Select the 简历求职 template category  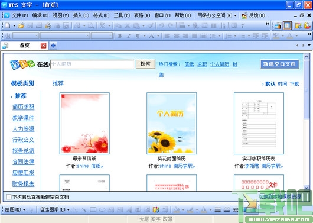(24, 107)
